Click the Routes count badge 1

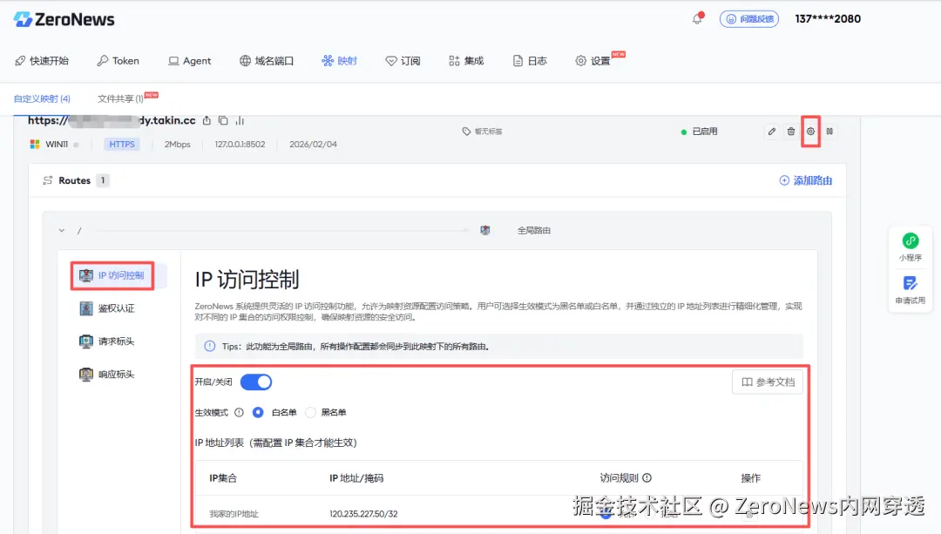point(103,180)
